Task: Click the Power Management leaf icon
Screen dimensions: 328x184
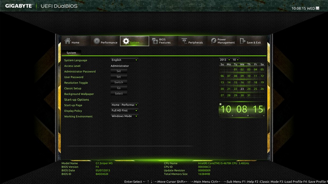Action: coord(213,41)
